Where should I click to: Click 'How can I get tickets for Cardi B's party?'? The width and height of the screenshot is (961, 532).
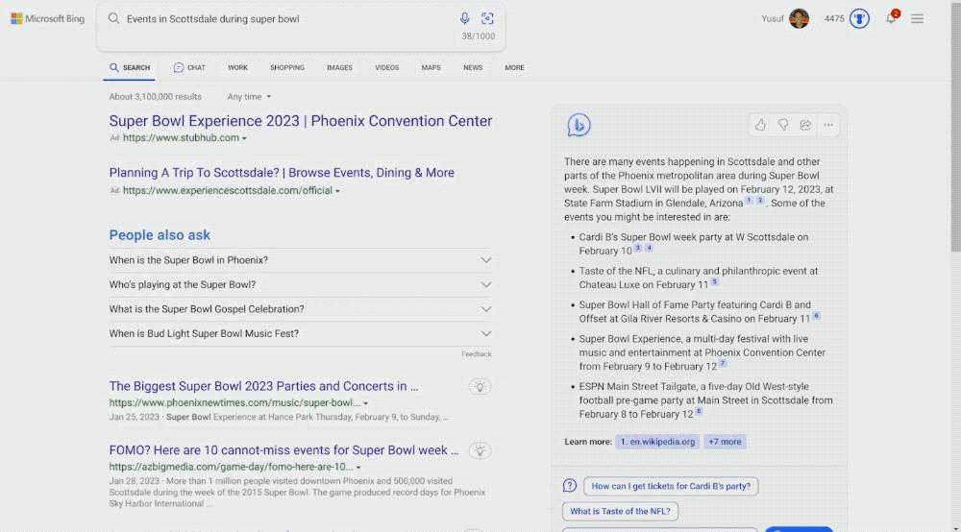pyautogui.click(x=671, y=486)
